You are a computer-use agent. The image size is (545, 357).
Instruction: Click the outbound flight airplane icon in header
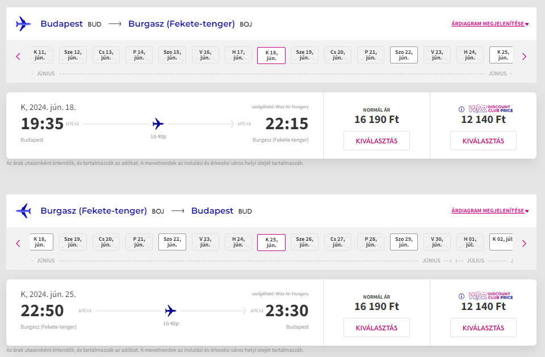pos(23,24)
